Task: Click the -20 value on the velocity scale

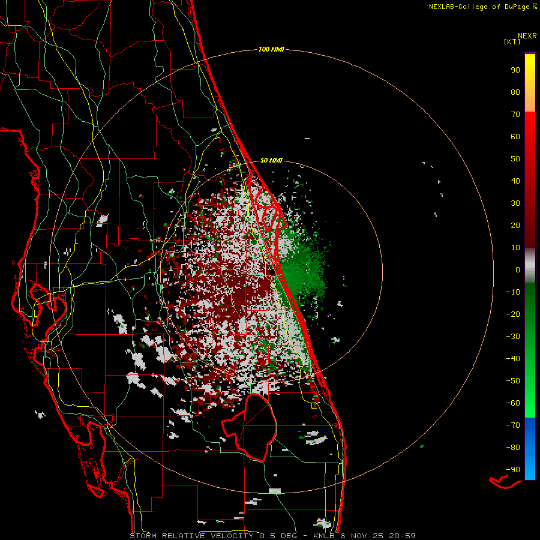Action: tap(513, 314)
